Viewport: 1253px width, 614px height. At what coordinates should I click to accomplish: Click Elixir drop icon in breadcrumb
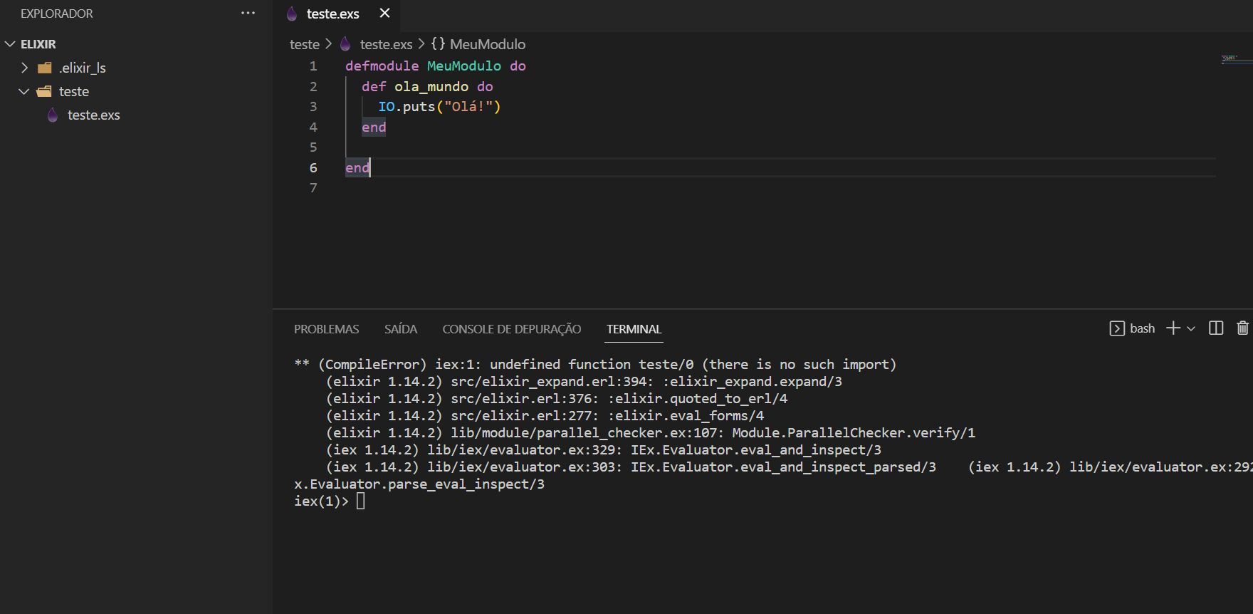pos(345,44)
